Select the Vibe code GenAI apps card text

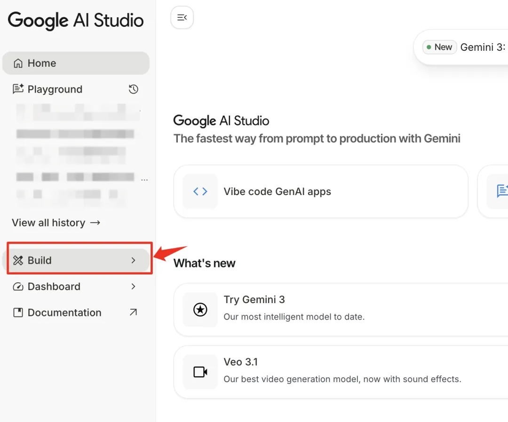coord(277,192)
